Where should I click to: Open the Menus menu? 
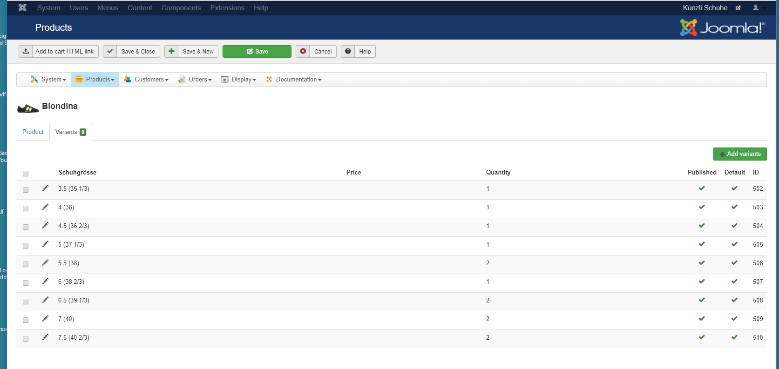click(108, 8)
